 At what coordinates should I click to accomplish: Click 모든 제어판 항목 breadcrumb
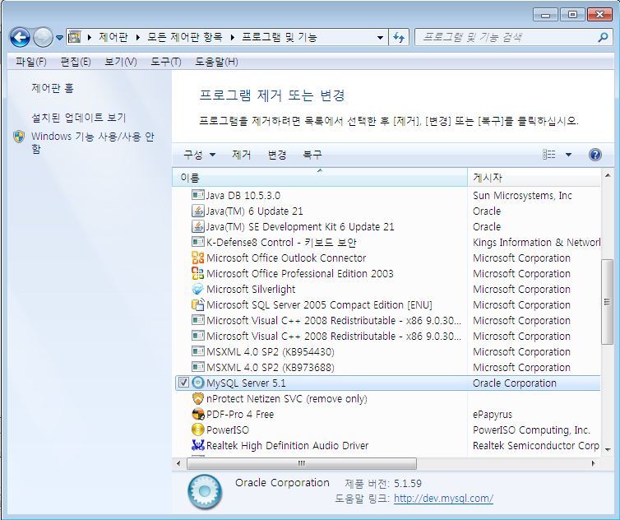[x=185, y=37]
